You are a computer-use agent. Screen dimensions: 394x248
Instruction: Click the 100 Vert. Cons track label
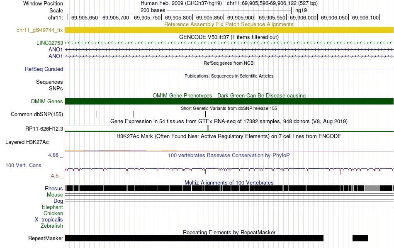point(23,165)
